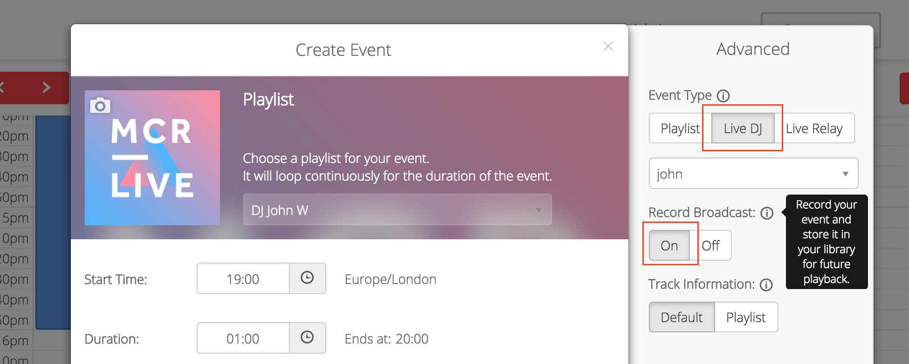Select Playlist event type
This screenshot has width=909, height=364.
[x=680, y=128]
